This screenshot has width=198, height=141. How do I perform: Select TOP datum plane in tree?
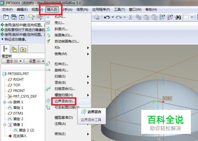tap(17, 85)
